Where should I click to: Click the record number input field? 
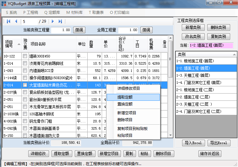click(x=30, y=21)
